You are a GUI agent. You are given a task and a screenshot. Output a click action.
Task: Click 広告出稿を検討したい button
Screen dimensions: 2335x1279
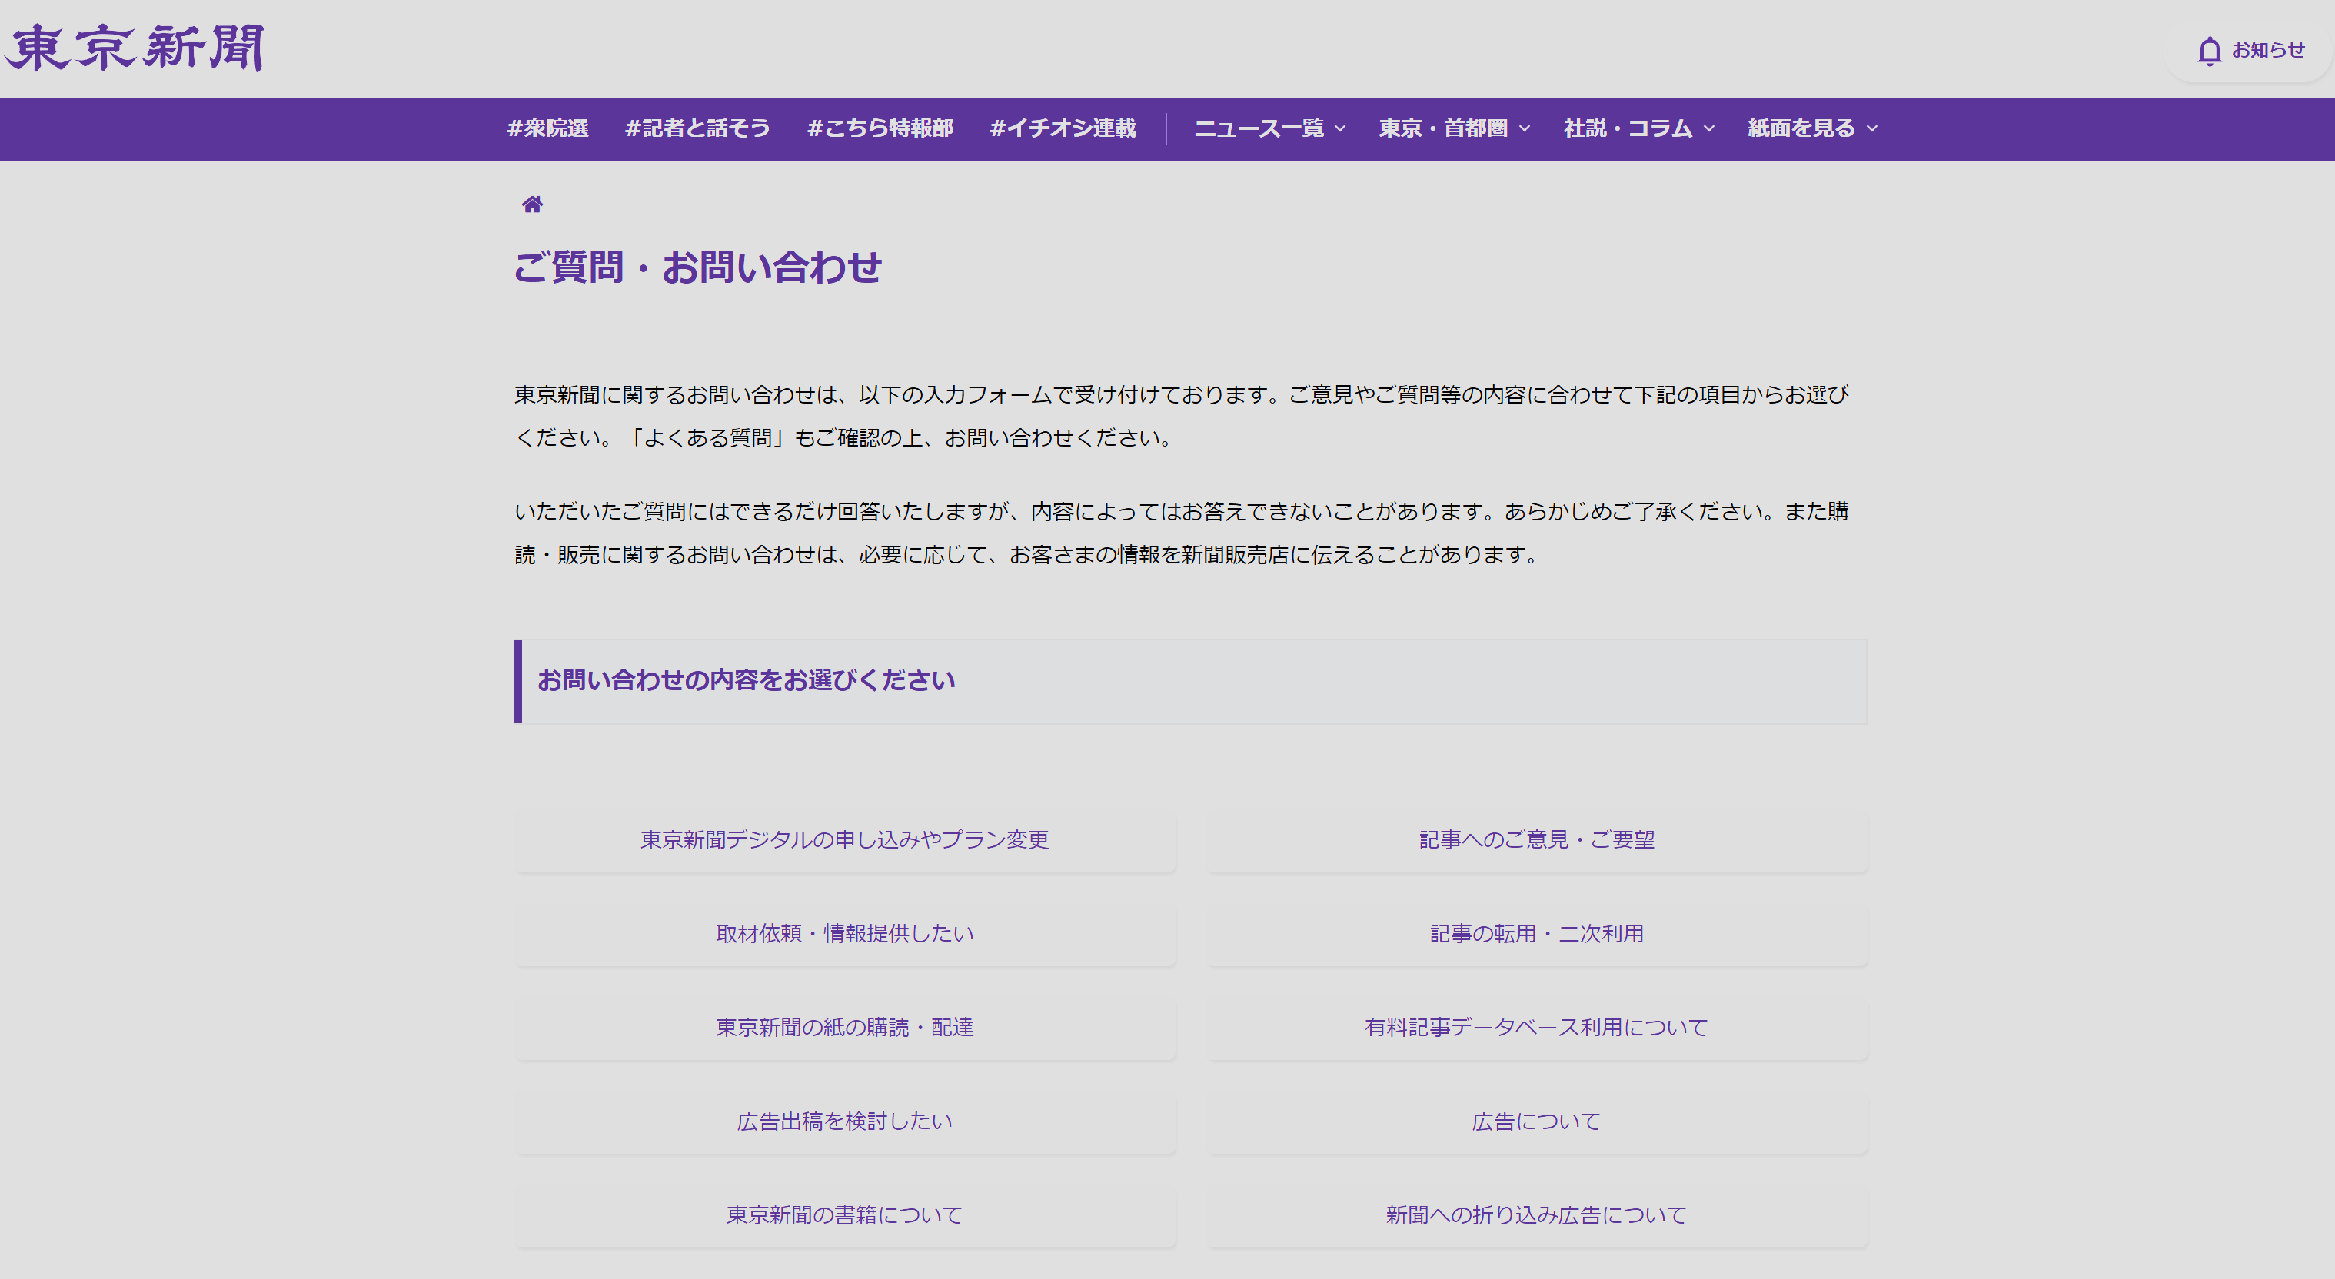click(845, 1121)
